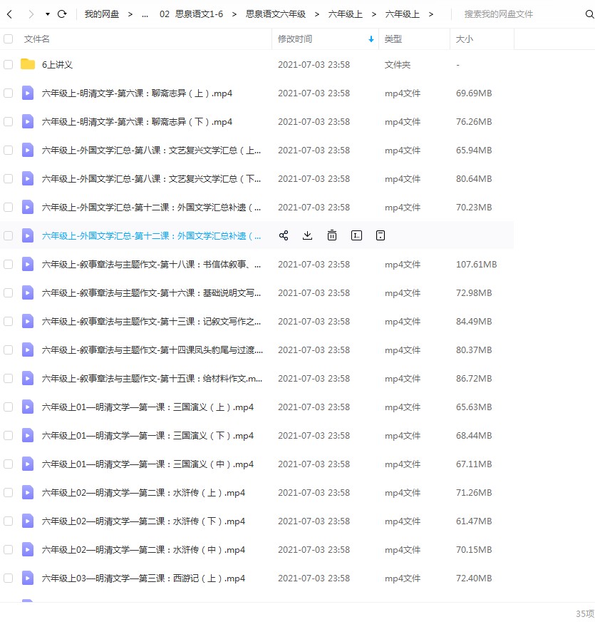This screenshot has height=622, width=595.
Task: Go back with the left arrow
Action: pyautogui.click(x=10, y=14)
